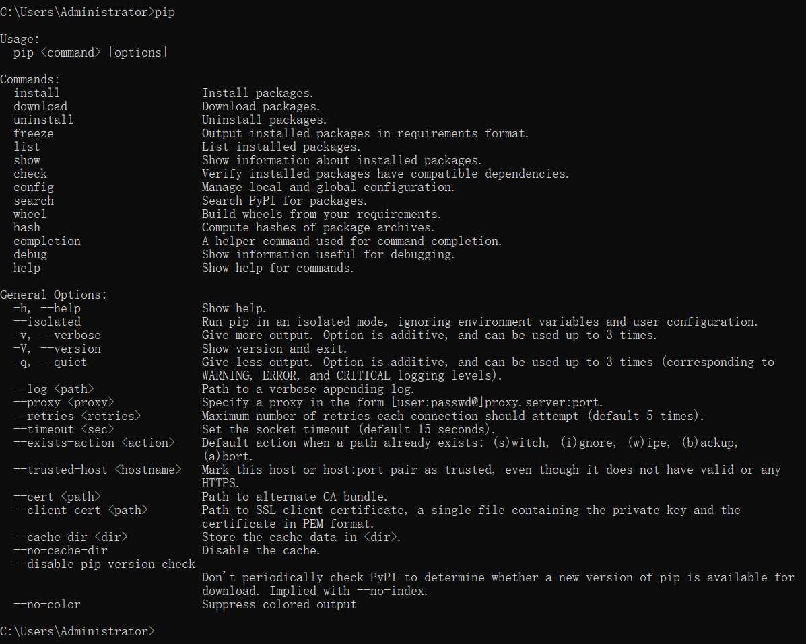Viewport: 806px width, 644px height.
Task: Click the 'completion' command entry
Action: 46,241
